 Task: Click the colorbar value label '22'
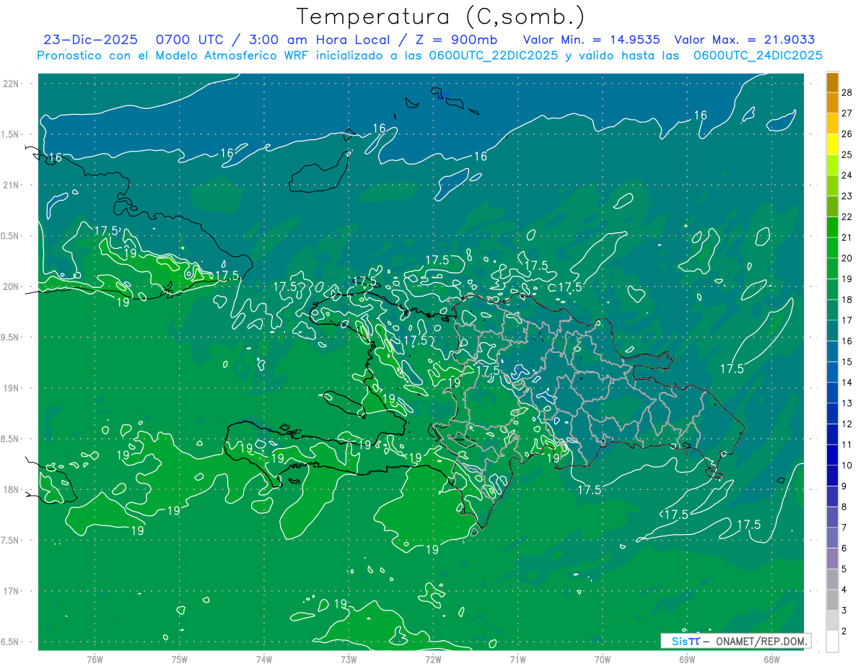[x=847, y=217]
